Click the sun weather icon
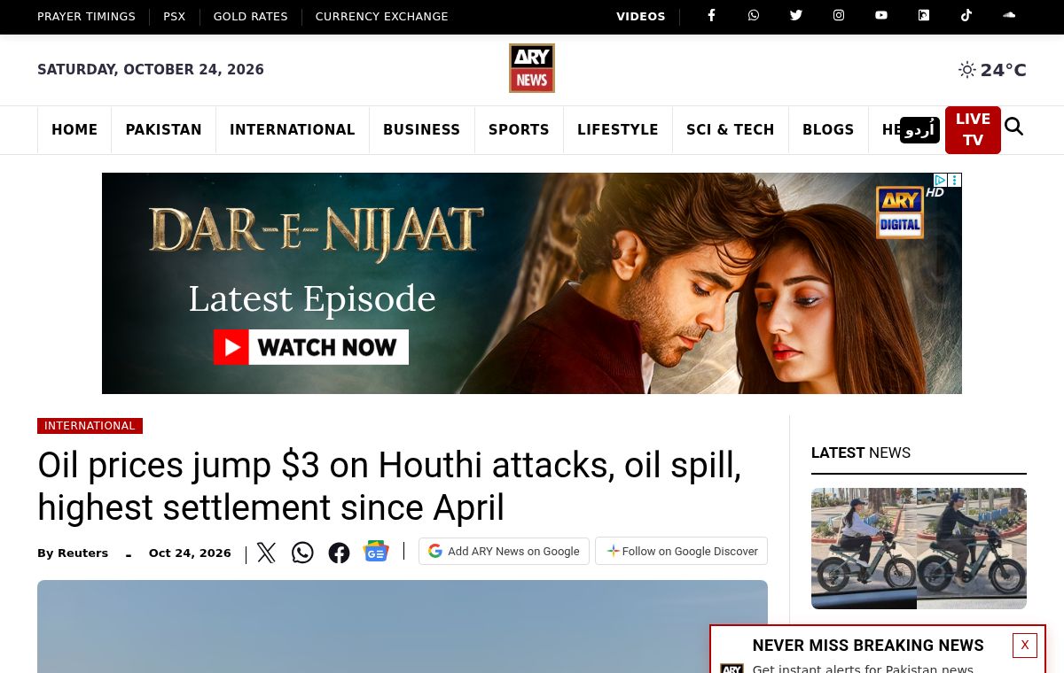The width and height of the screenshot is (1064, 673). pyautogui.click(x=967, y=70)
